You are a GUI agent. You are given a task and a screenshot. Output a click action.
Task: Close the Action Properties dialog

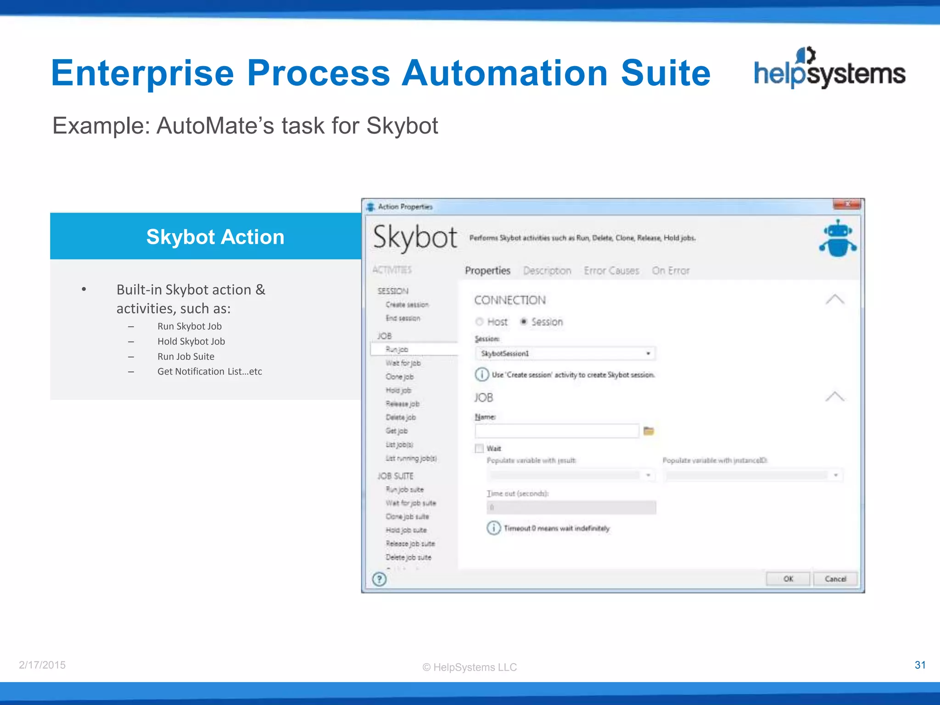point(847,204)
